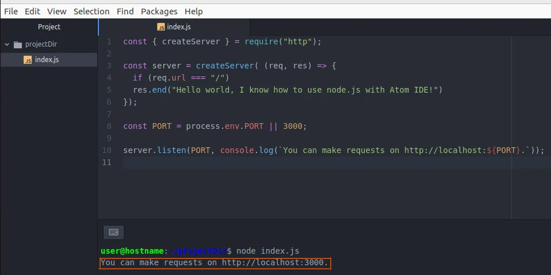Open the View menu
Image resolution: width=551 pixels, height=275 pixels.
pyautogui.click(x=56, y=11)
